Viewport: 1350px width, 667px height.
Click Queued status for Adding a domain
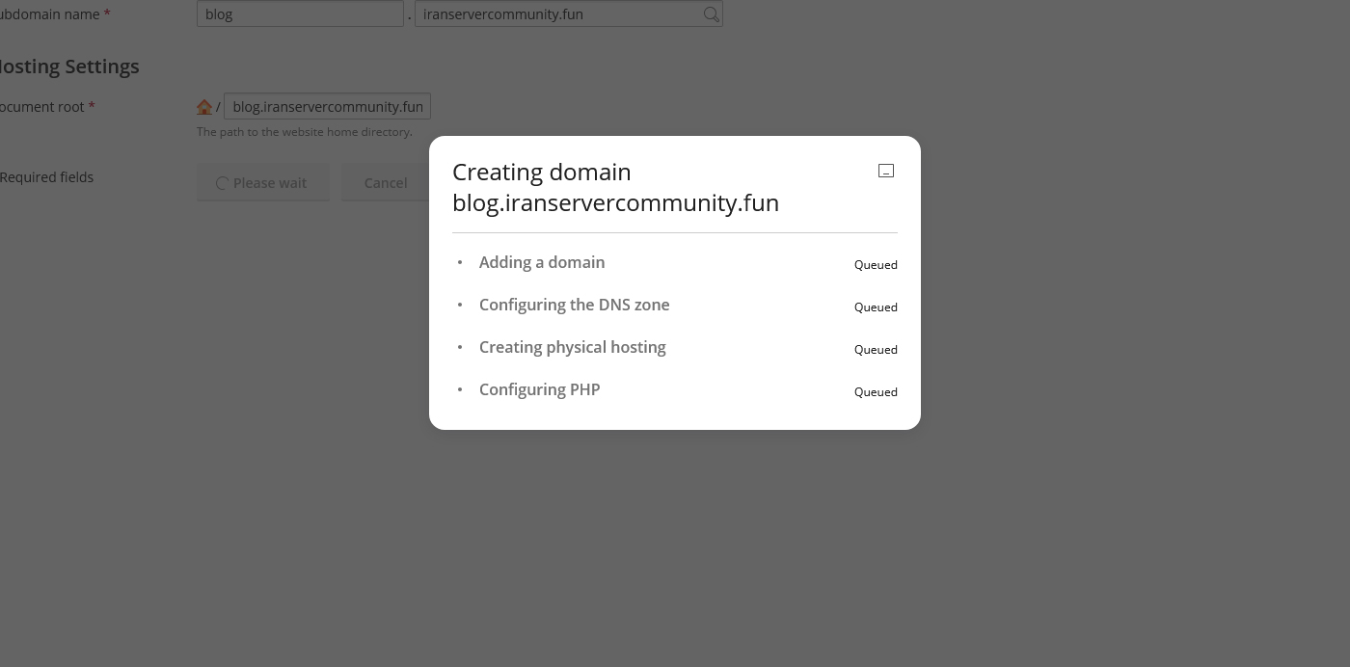tap(875, 265)
